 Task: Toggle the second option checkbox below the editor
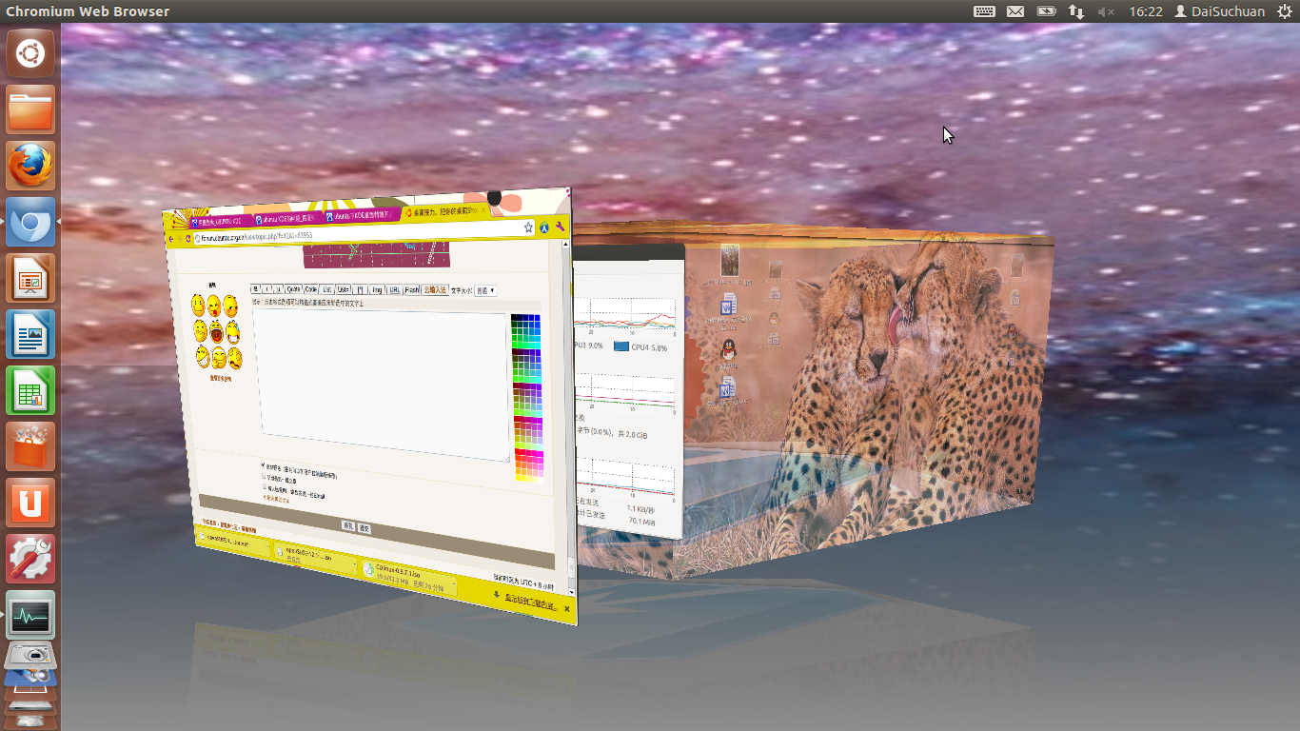(x=264, y=476)
